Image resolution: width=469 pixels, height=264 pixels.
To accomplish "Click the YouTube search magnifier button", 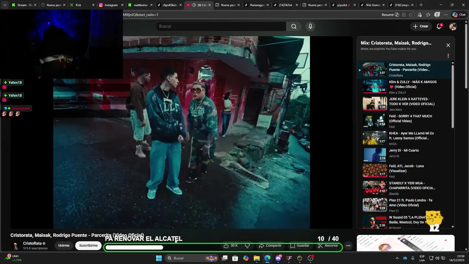I will point(294,26).
